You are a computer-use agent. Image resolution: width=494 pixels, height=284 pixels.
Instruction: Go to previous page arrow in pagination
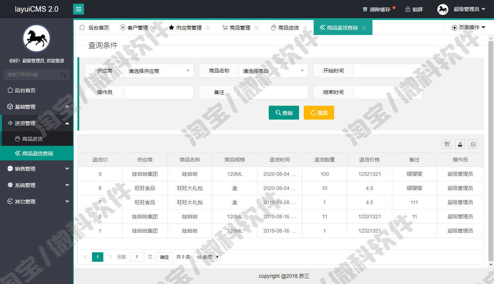pos(85,257)
